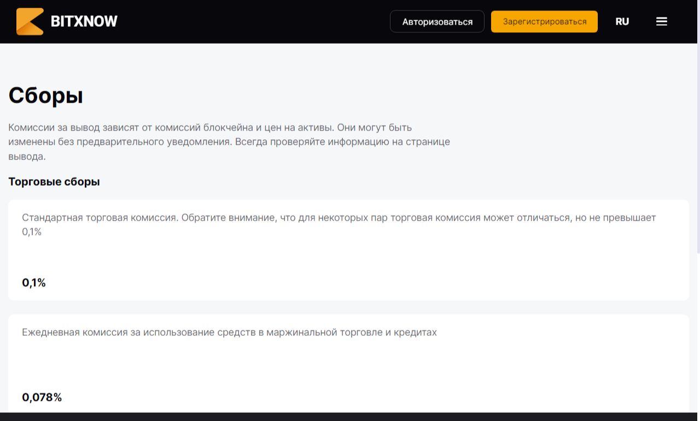Click the scrollbar track below the thumb

(698, 333)
